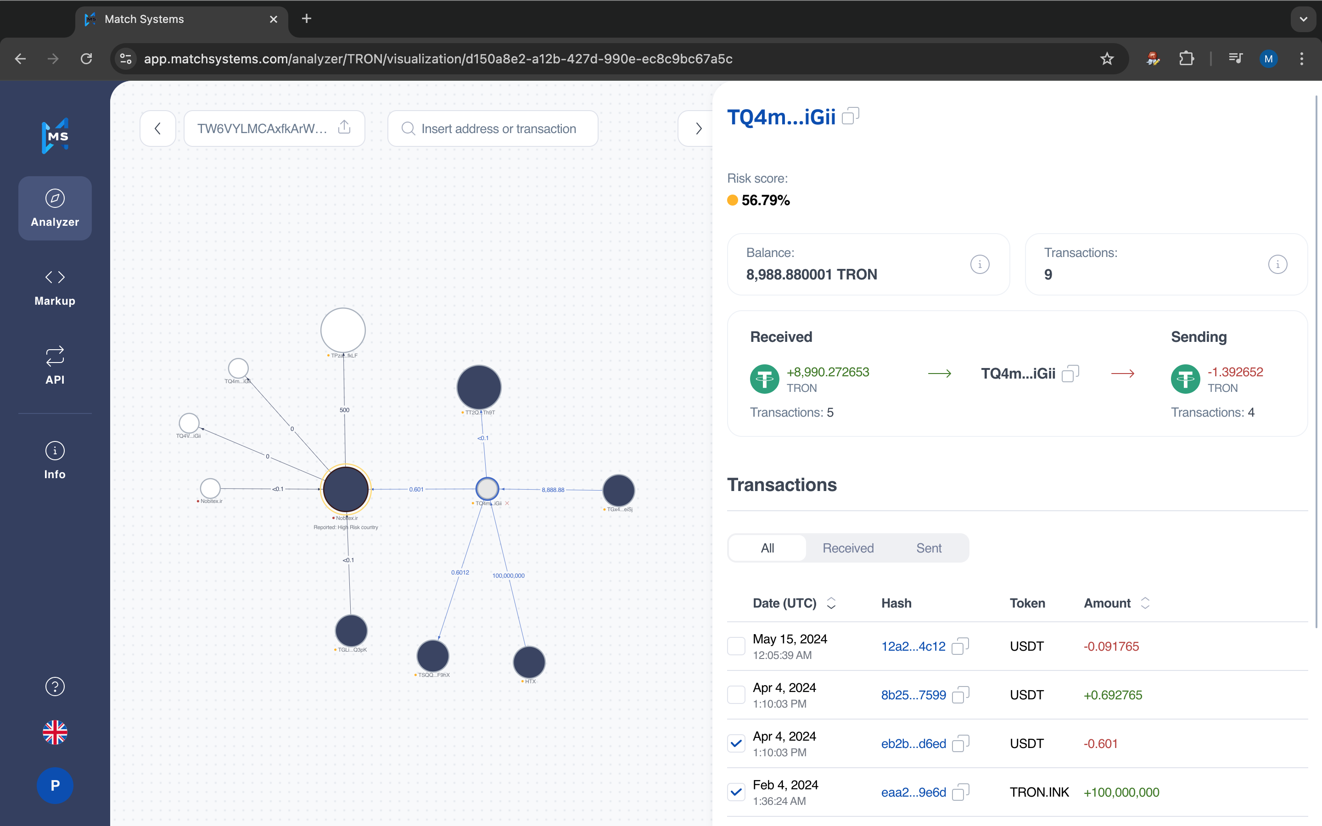Screen dimensions: 1322x826
Task: Click the help question mark icon
Action: [55, 686]
